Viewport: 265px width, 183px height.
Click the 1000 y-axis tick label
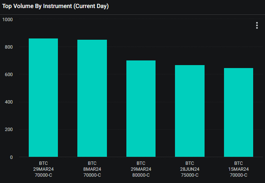pos(7,19)
